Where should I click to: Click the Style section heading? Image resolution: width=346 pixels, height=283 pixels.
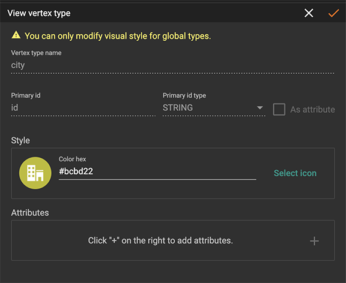point(20,140)
